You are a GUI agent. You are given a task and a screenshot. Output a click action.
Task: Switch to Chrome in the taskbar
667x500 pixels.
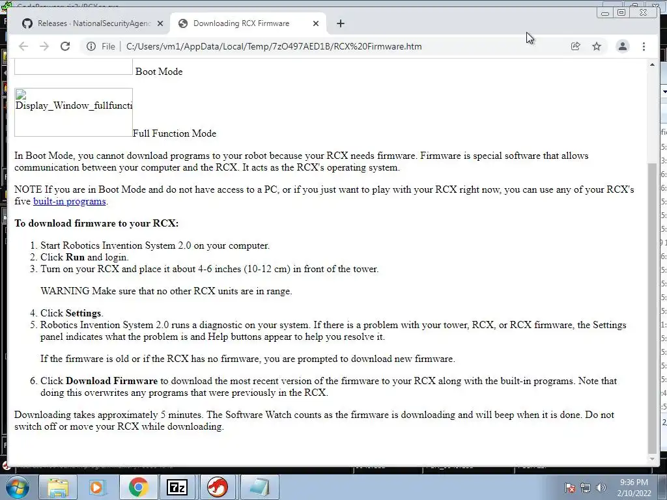(138, 487)
